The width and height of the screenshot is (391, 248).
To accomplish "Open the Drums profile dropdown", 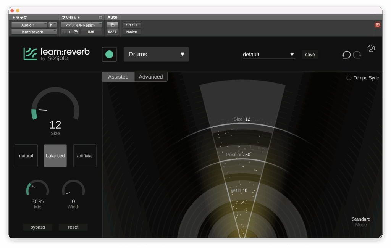I will click(x=156, y=54).
